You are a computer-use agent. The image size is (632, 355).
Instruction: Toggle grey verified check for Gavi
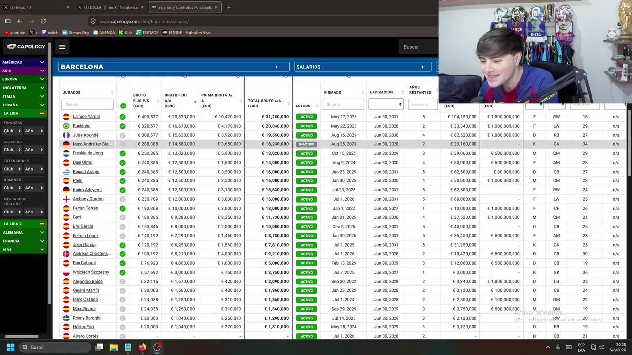[x=123, y=217]
